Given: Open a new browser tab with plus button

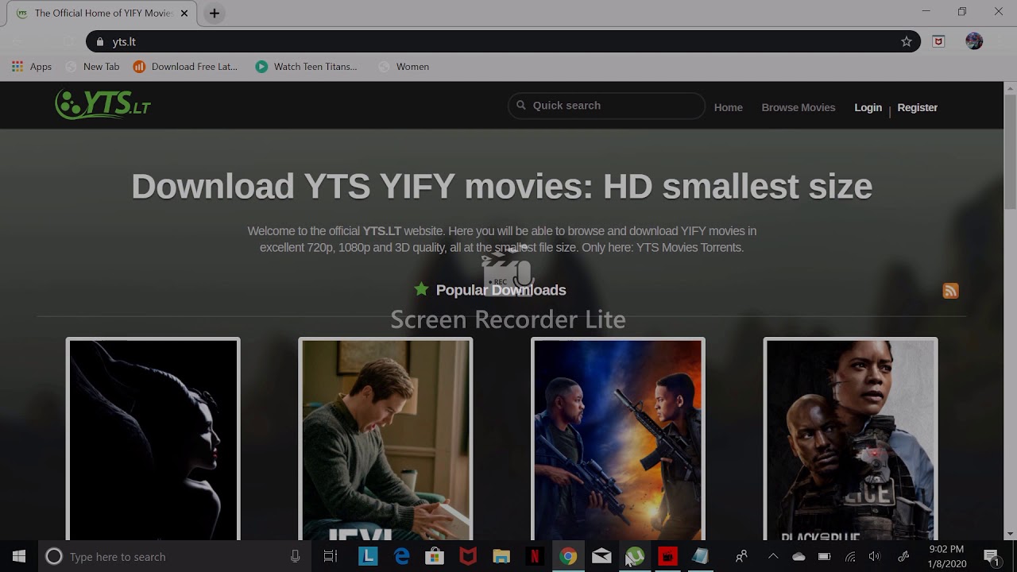Looking at the screenshot, I should point(215,13).
